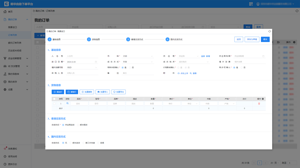Choose 第三方快递 for domestic delivery
Viewport: 300px width, 168px height.
tap(83, 143)
